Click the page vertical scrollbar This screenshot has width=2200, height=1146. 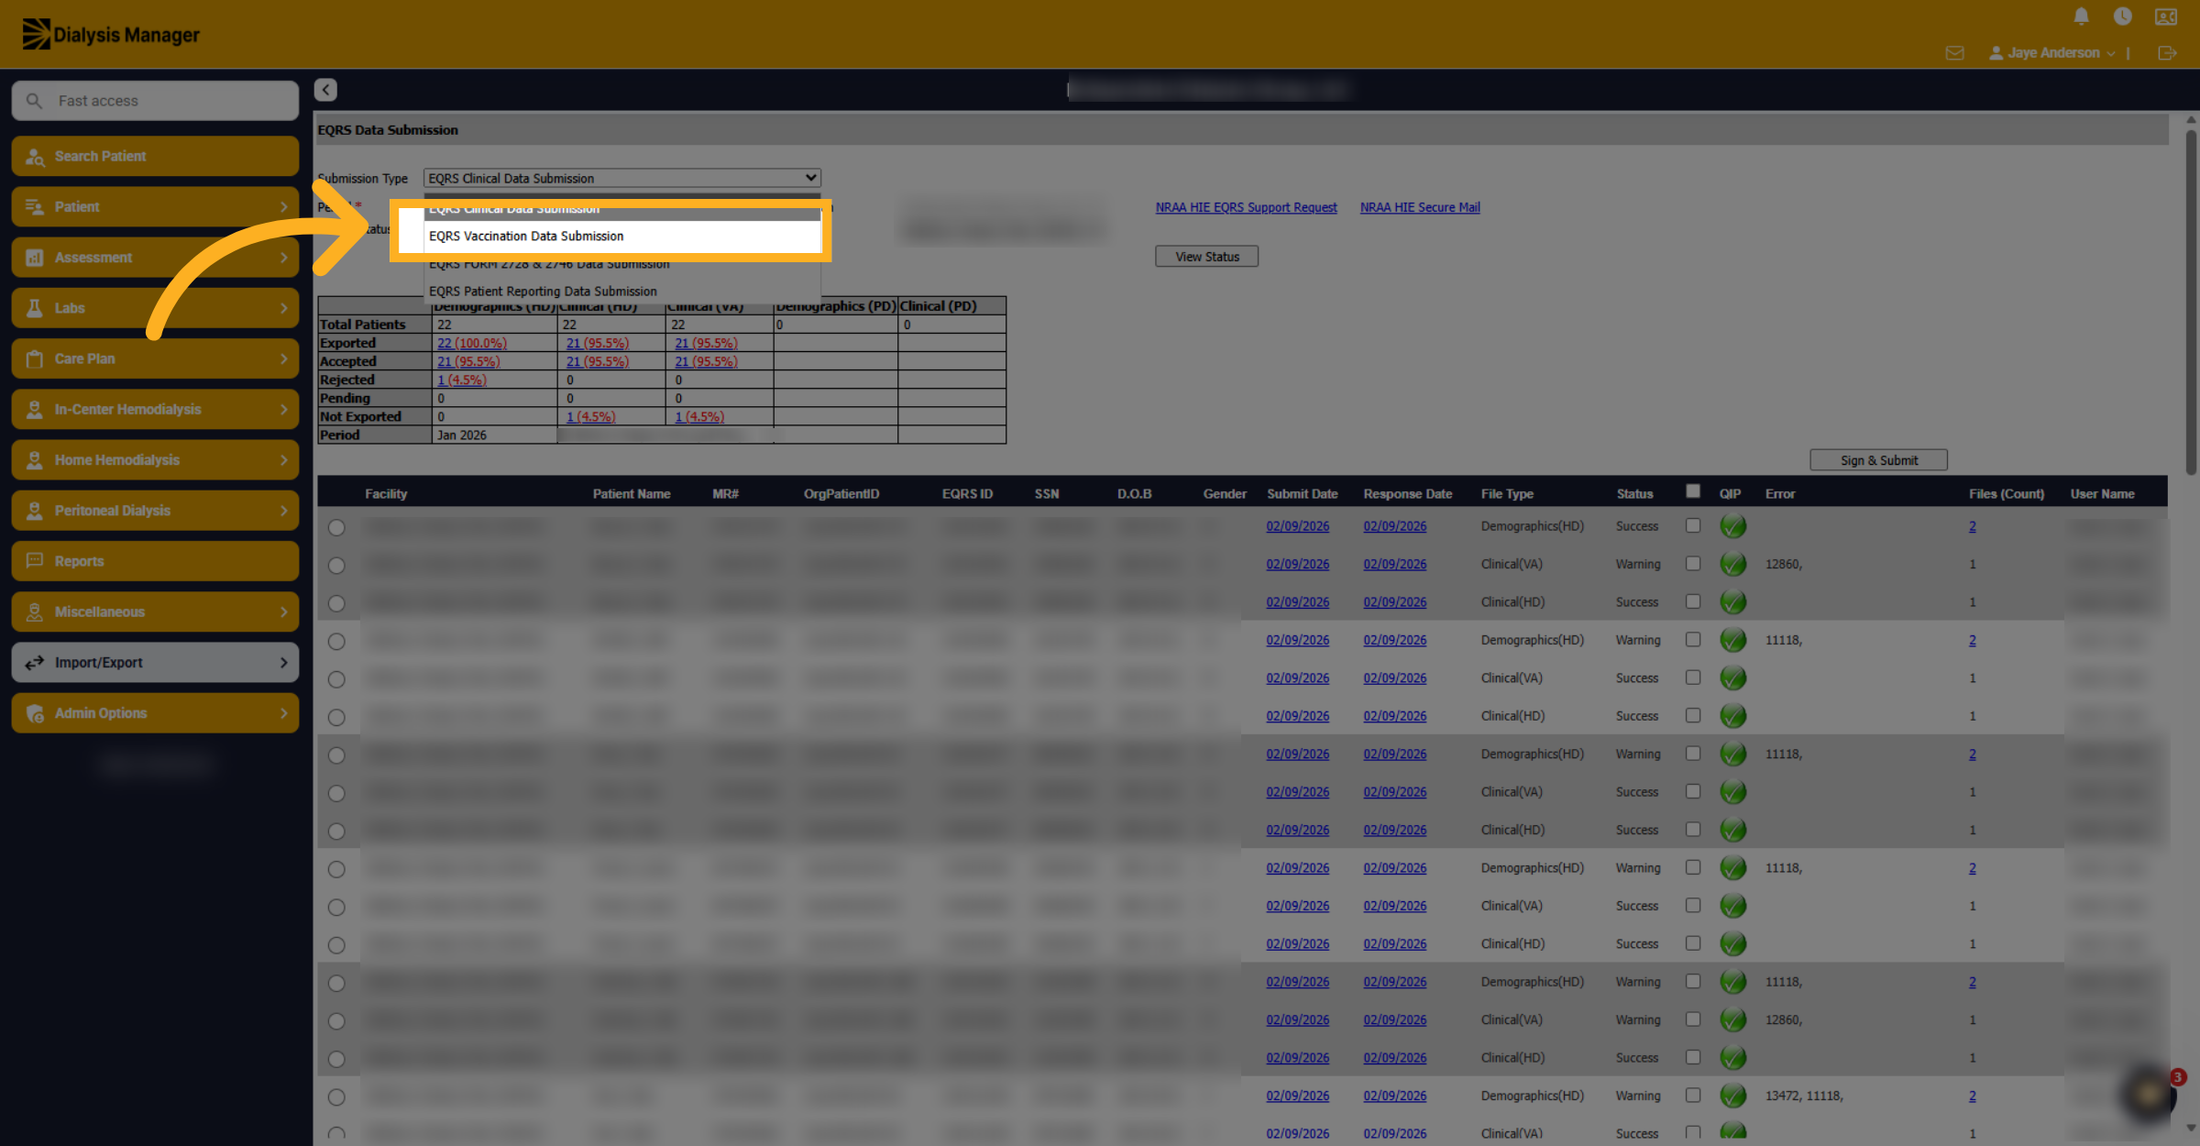click(x=2191, y=303)
